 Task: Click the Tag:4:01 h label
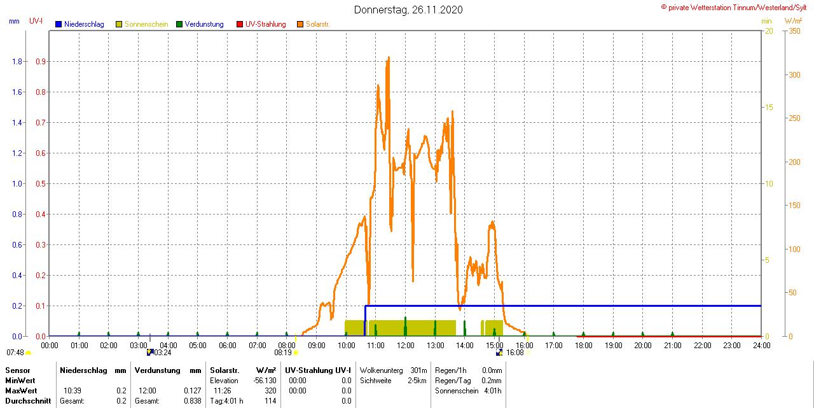coord(226,401)
